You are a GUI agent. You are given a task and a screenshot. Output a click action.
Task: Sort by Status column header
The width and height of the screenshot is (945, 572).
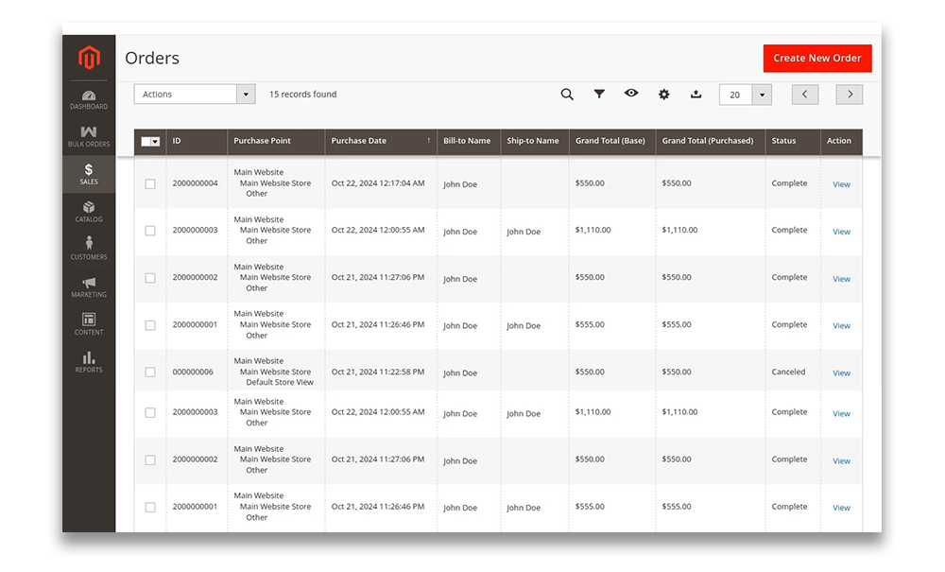(x=793, y=142)
